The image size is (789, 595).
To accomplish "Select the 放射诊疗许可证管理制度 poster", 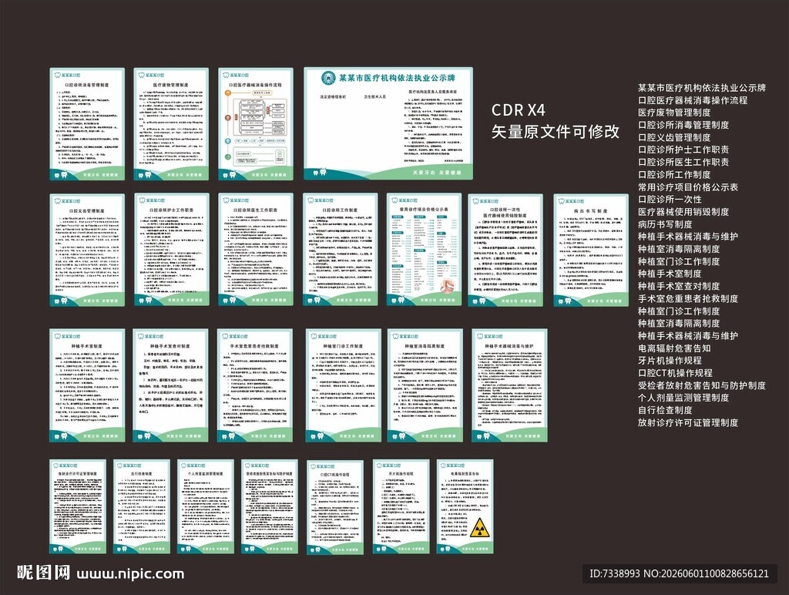I will pos(78,506).
